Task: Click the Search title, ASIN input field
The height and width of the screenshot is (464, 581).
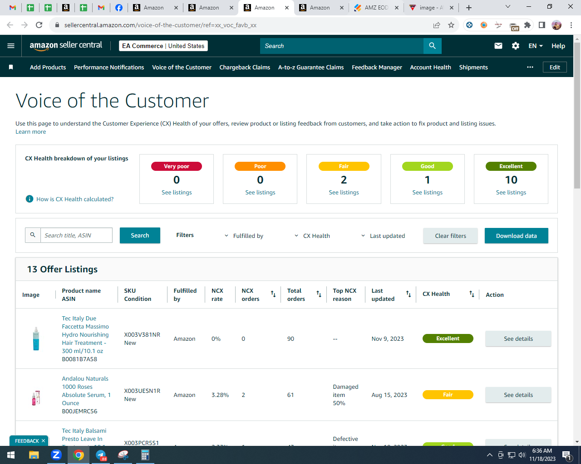Action: [76, 235]
